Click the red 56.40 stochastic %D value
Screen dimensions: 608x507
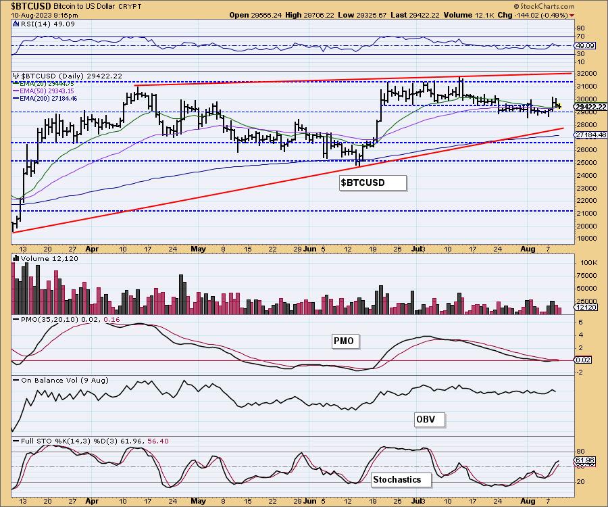(158, 441)
